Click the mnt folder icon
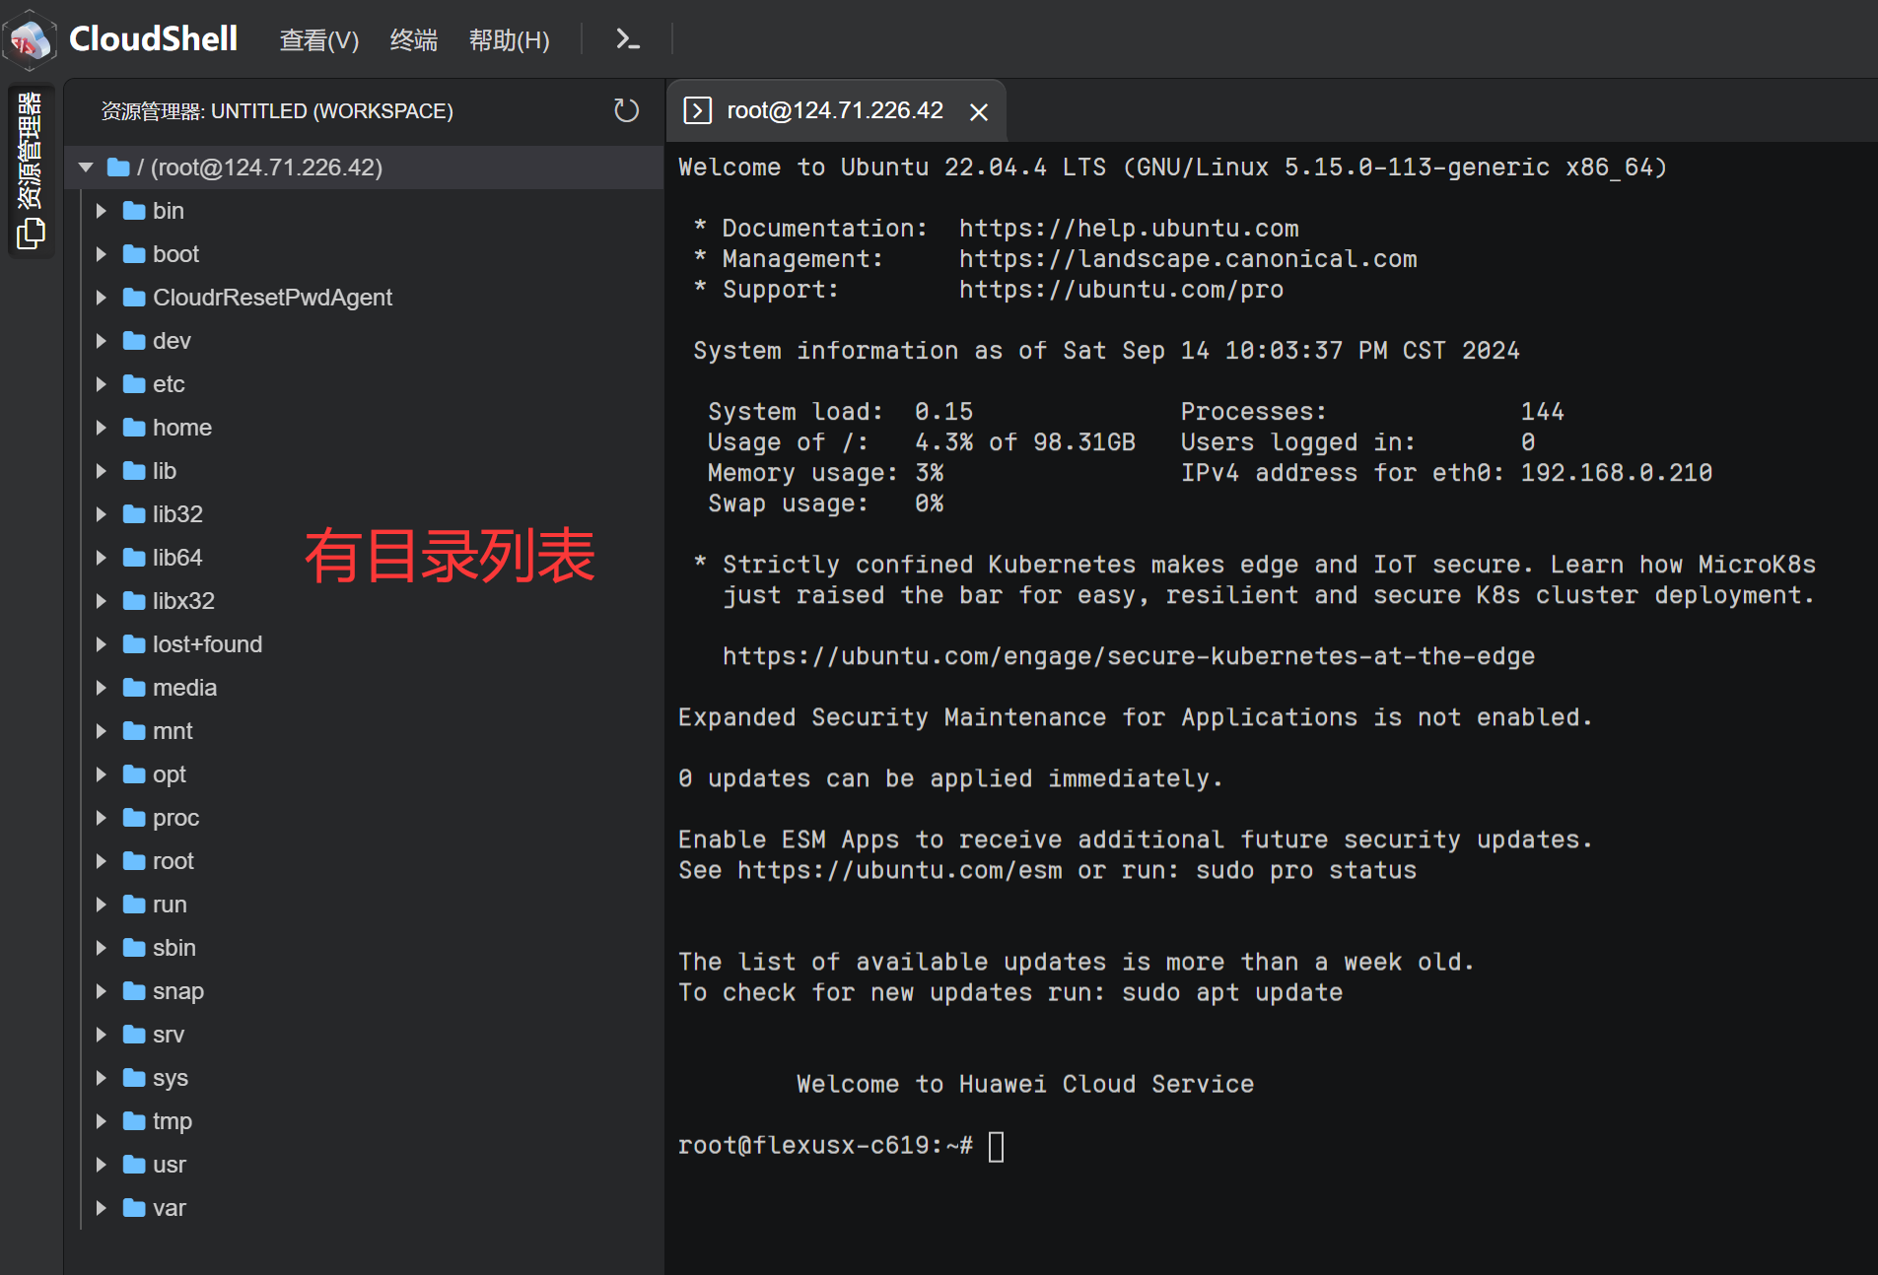This screenshot has height=1275, width=1878. tap(134, 731)
